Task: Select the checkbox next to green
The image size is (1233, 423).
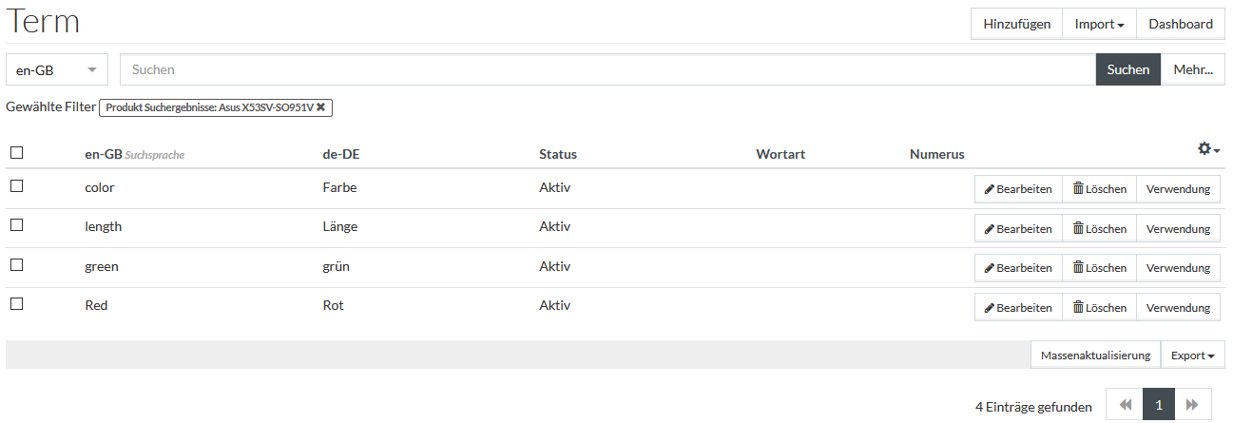Action: [16, 265]
